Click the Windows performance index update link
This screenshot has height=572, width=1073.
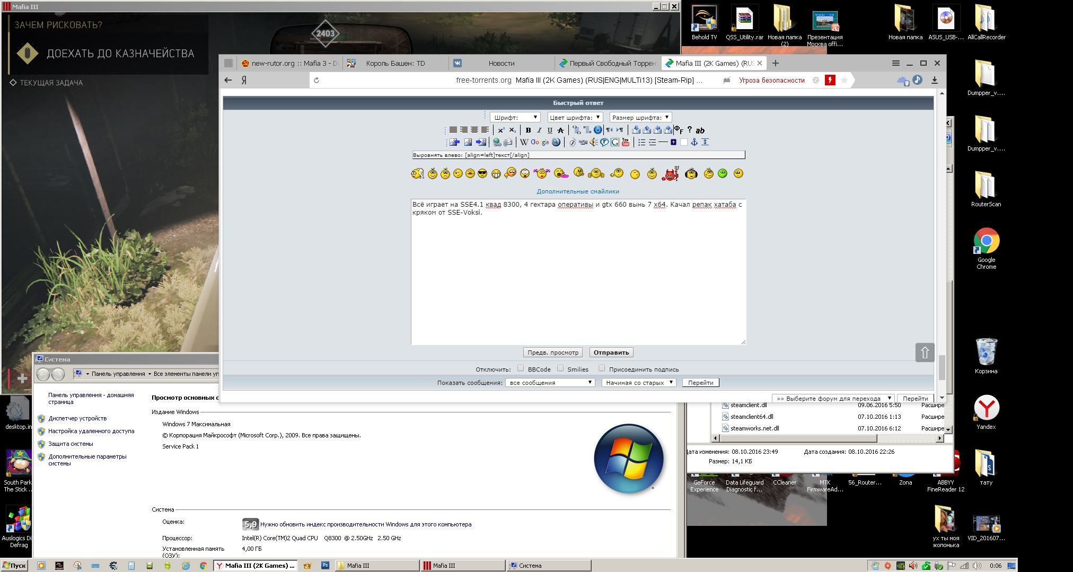[366, 524]
